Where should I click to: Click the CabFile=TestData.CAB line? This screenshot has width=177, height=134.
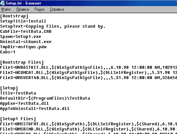click(26, 31)
